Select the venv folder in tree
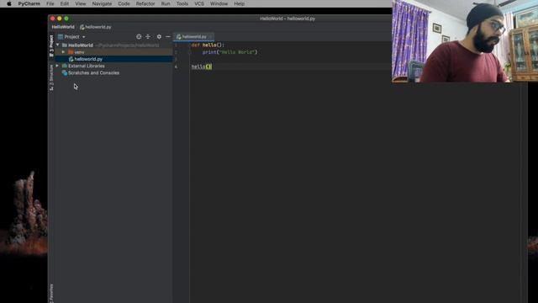 point(113,52)
